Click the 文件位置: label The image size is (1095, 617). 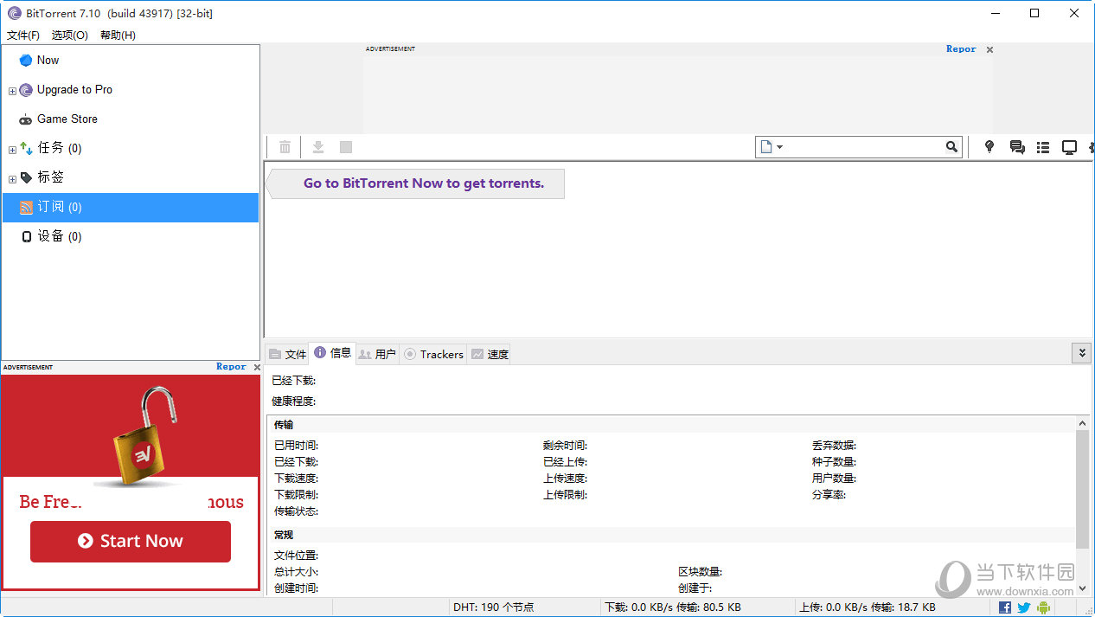(296, 556)
